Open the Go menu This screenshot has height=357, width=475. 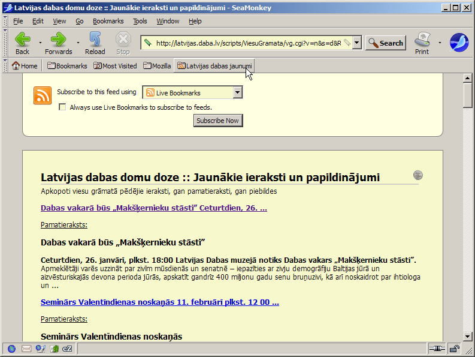[x=80, y=21]
